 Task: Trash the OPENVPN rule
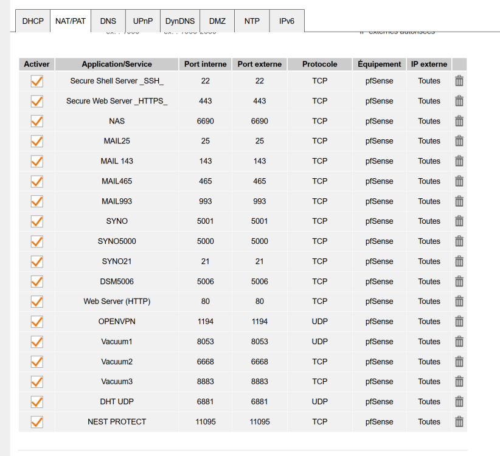(x=459, y=322)
